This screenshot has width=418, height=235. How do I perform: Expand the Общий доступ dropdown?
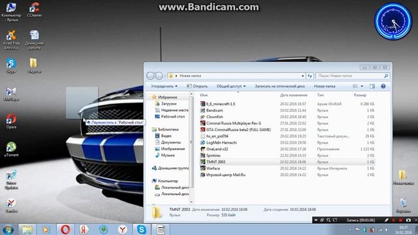[231, 86]
